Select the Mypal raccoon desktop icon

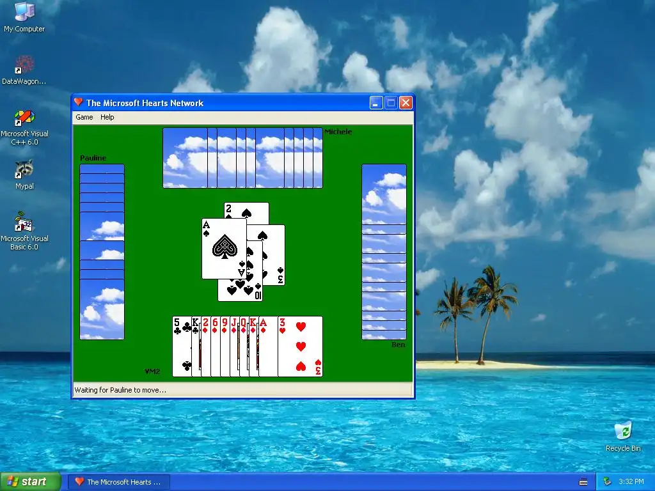click(24, 175)
